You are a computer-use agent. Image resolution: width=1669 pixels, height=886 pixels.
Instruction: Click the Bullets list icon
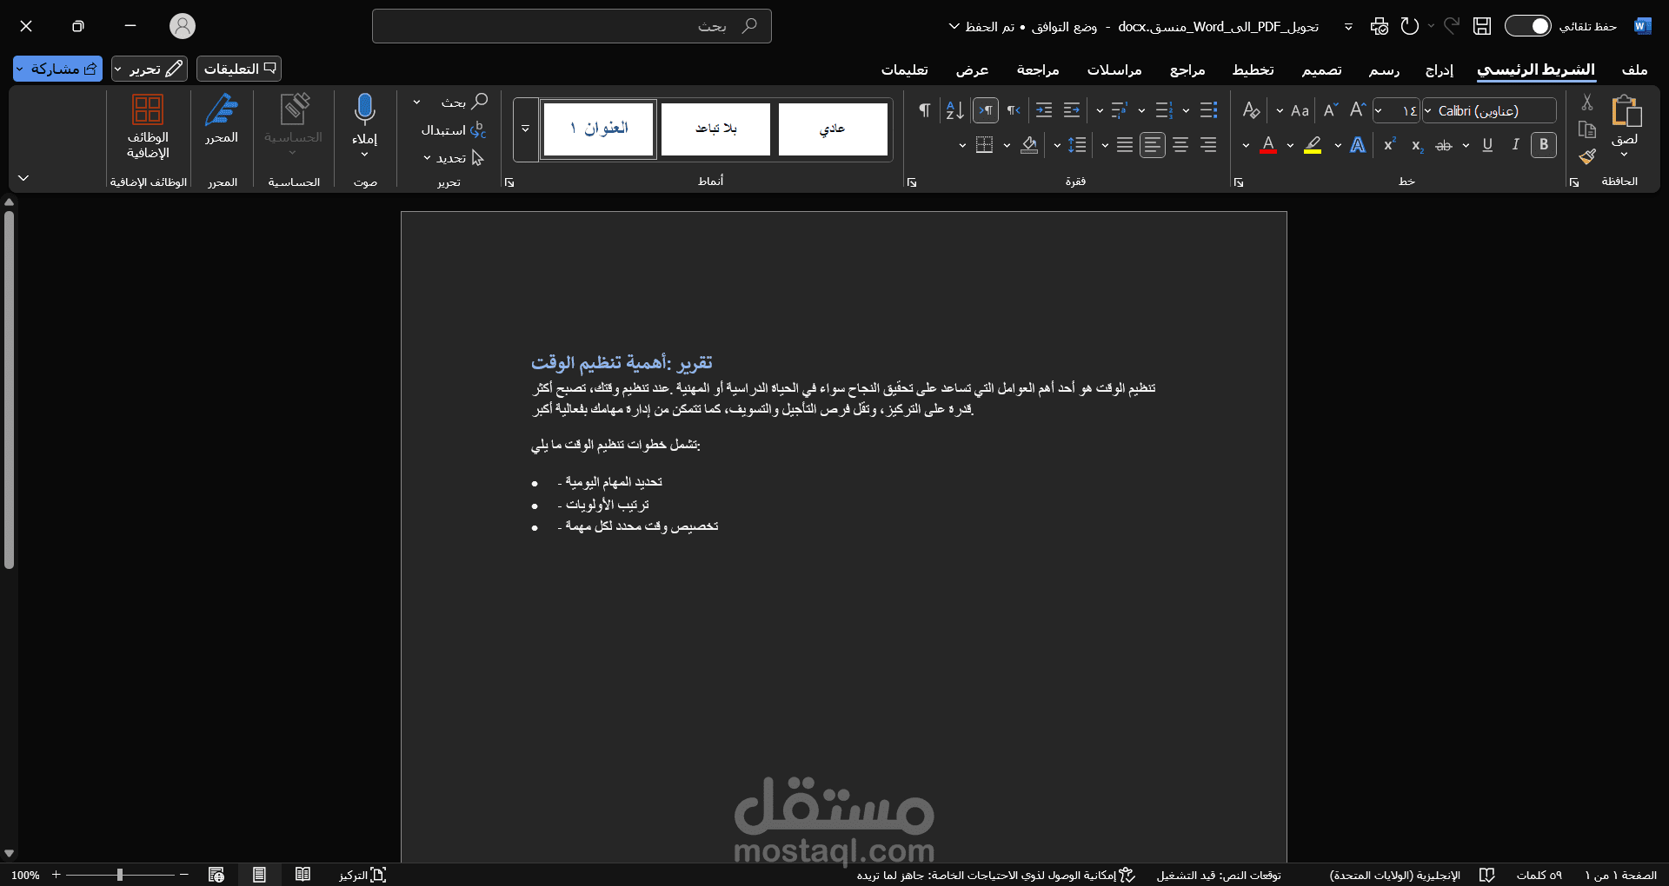1208,110
